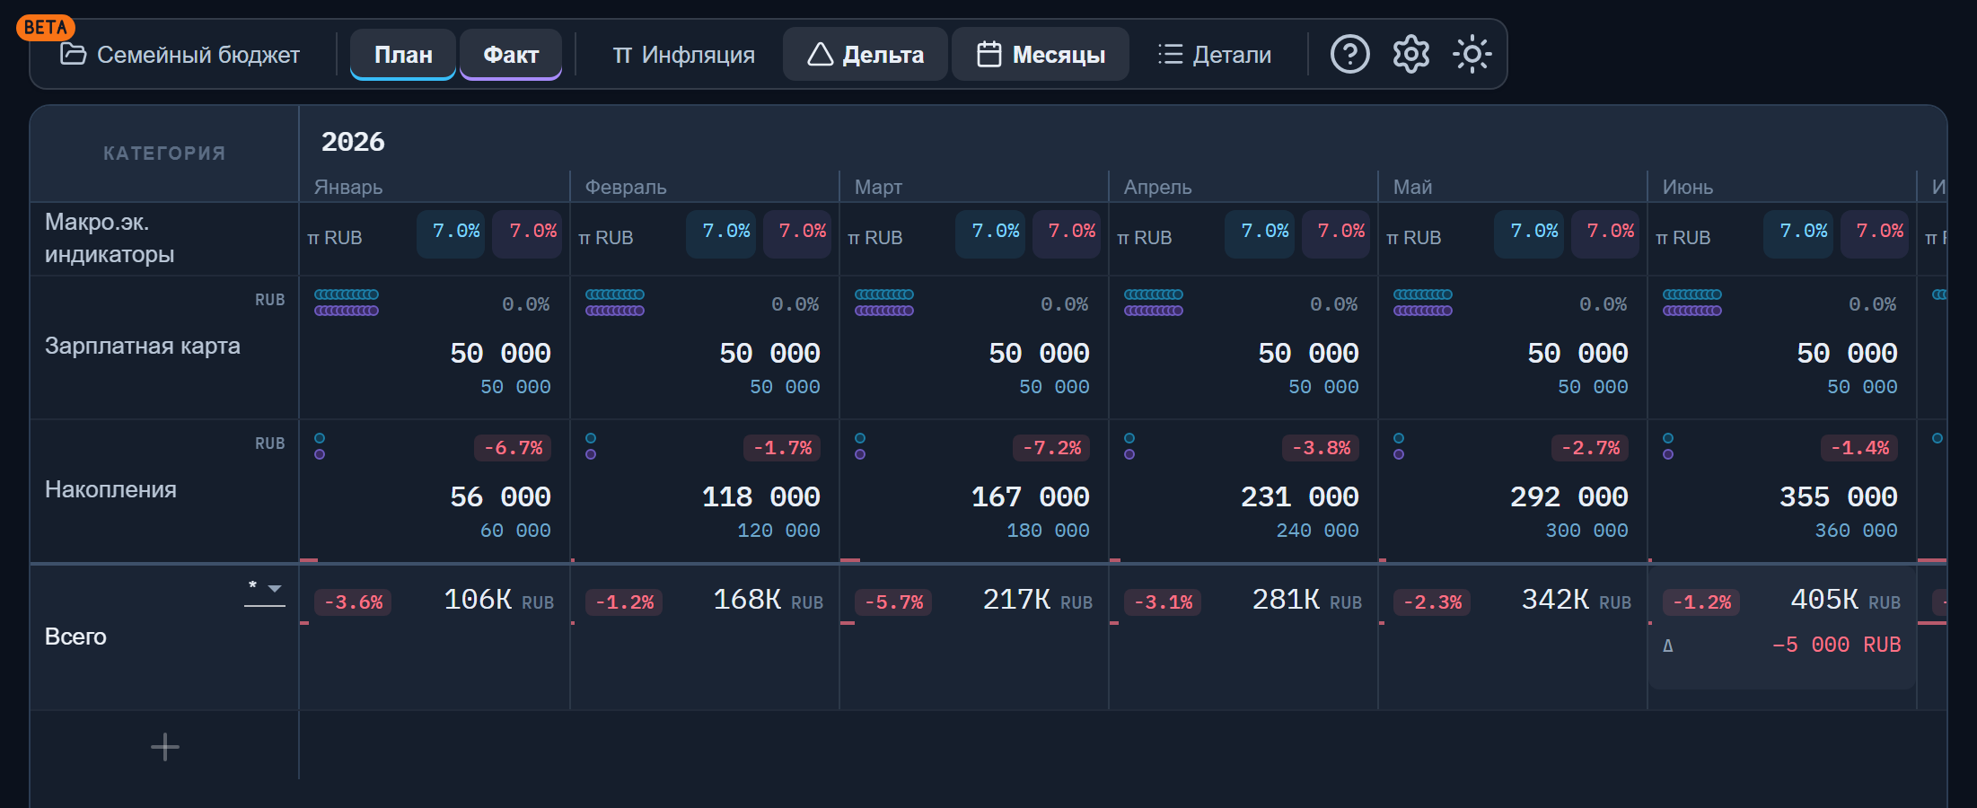Click the -7.2% delta badge in Накопления
Image resolution: width=1977 pixels, height=808 pixels.
[1051, 448]
